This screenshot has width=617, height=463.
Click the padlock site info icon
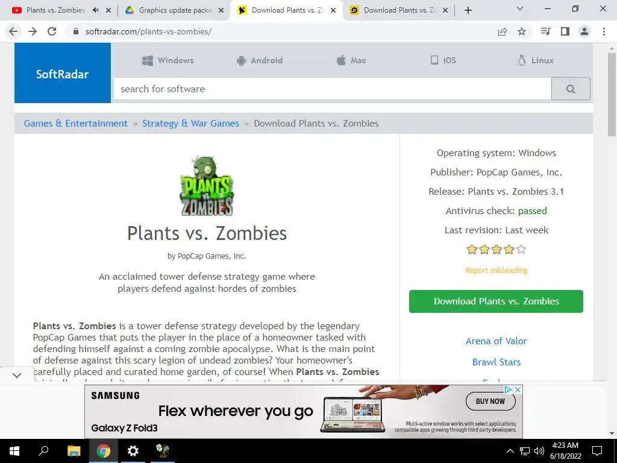pos(77,31)
